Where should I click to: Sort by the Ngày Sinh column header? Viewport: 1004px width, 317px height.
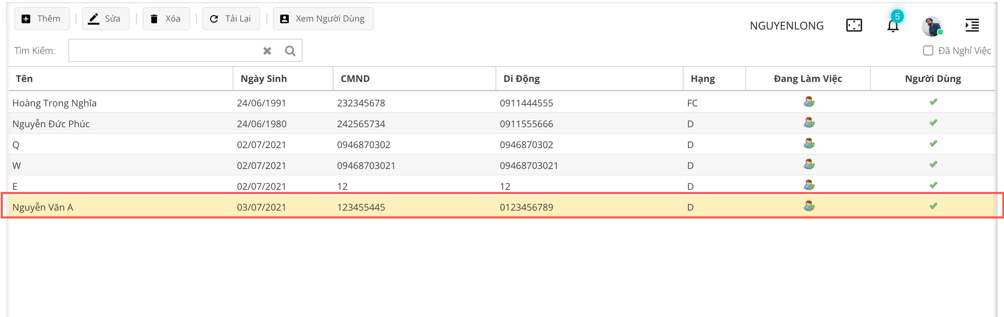(x=264, y=79)
